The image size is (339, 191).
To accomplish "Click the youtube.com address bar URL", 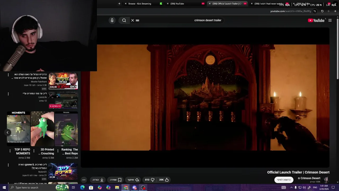I will [x=291, y=11].
